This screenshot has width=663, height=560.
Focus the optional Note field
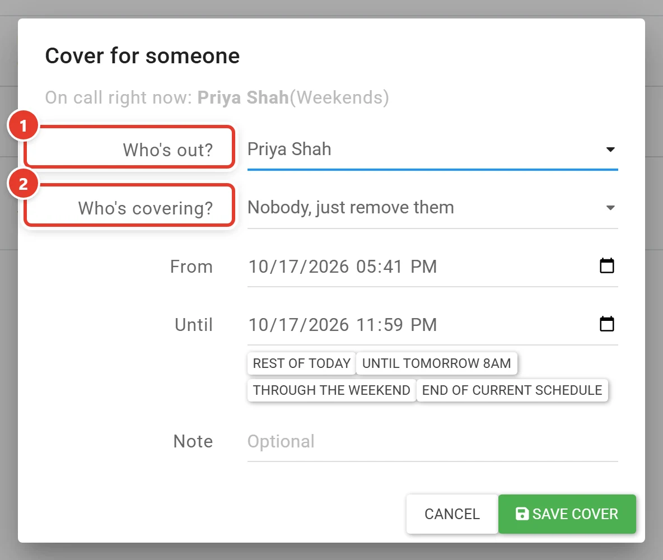[432, 442]
